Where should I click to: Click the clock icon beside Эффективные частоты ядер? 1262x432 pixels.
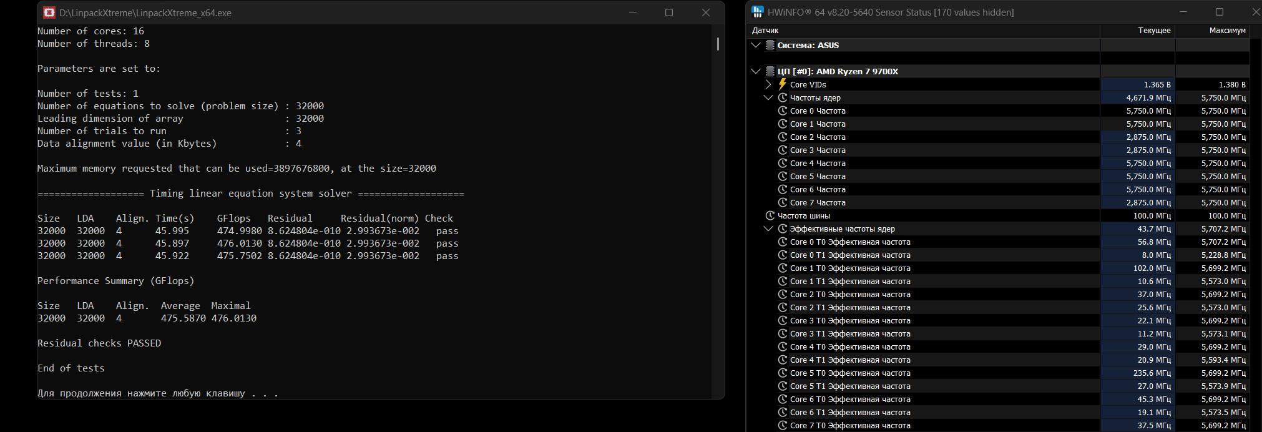coord(783,228)
